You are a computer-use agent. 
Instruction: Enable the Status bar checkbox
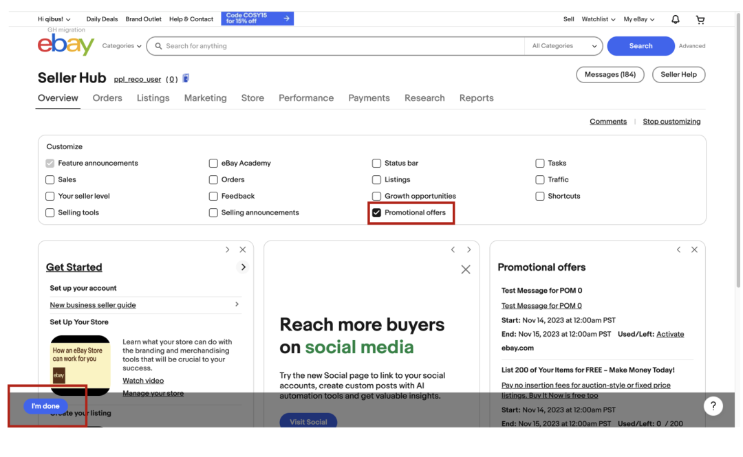point(376,163)
